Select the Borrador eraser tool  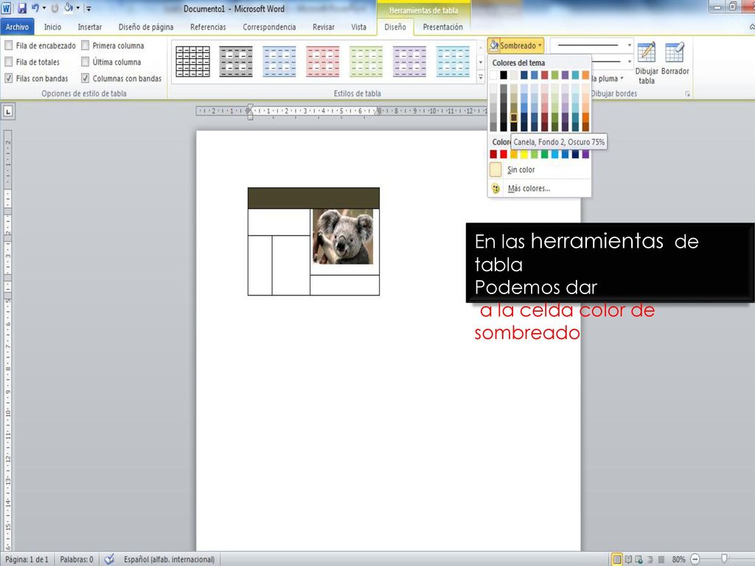click(x=675, y=52)
